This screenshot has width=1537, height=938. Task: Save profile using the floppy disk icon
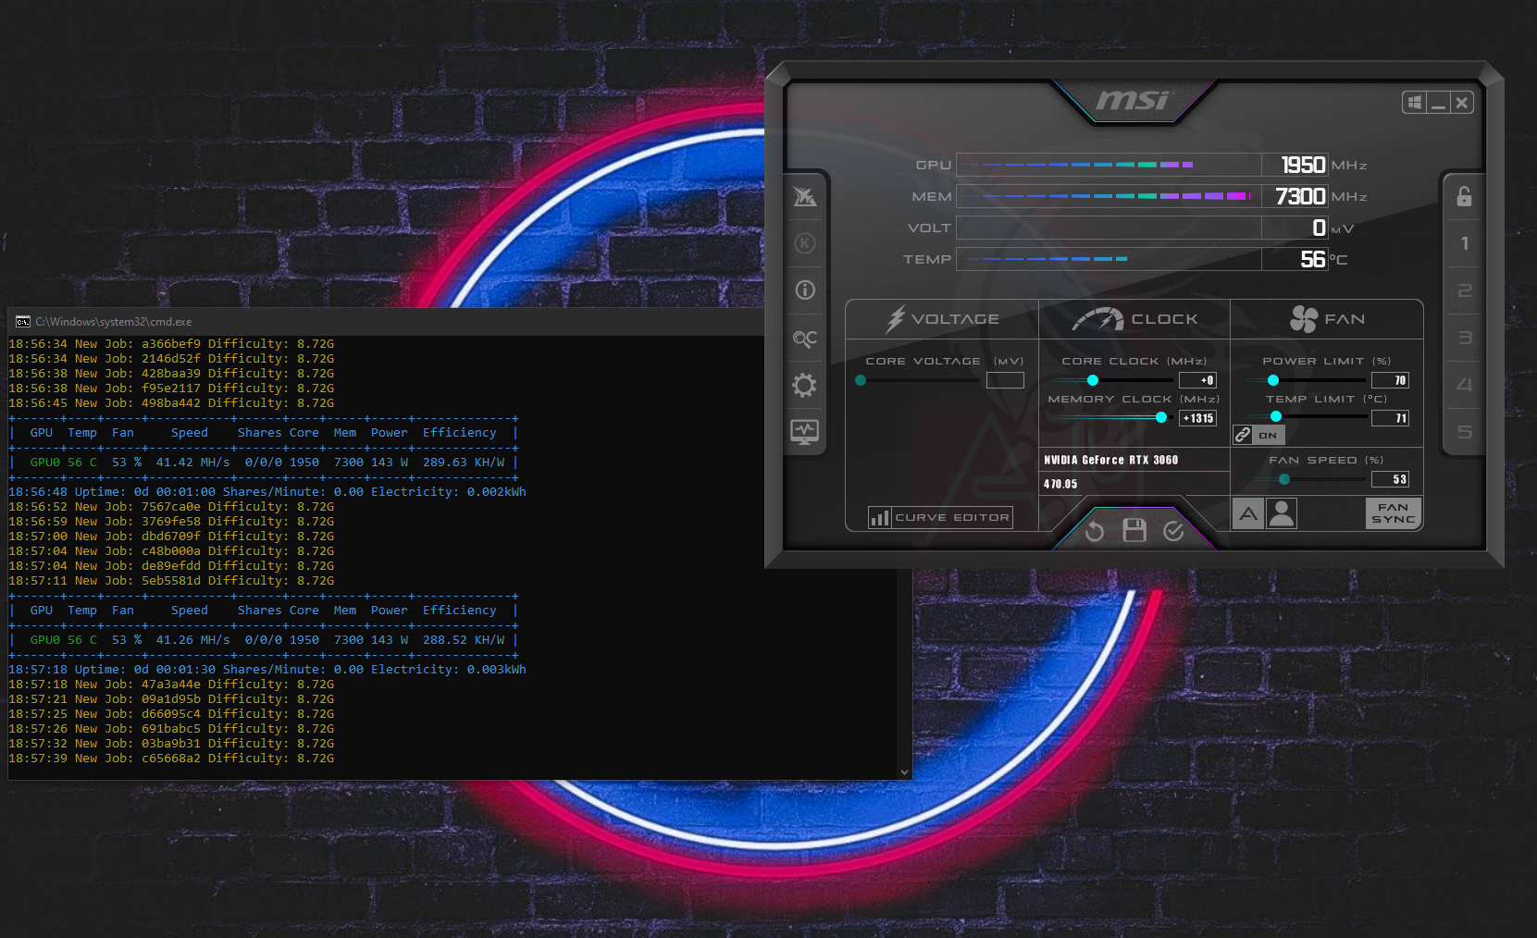[1134, 530]
